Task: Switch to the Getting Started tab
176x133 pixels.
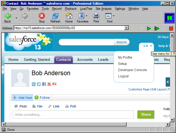Action: point(37,59)
